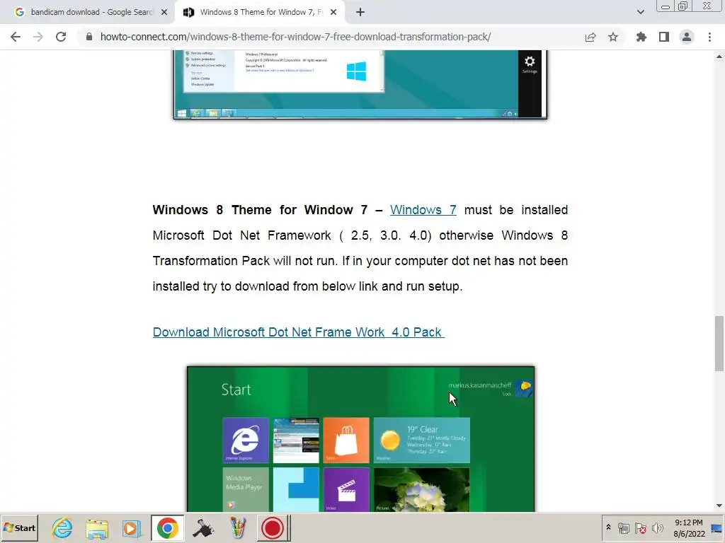Viewport: 725px width, 543px height.
Task: Click the forward navigation arrow
Action: 38,37
